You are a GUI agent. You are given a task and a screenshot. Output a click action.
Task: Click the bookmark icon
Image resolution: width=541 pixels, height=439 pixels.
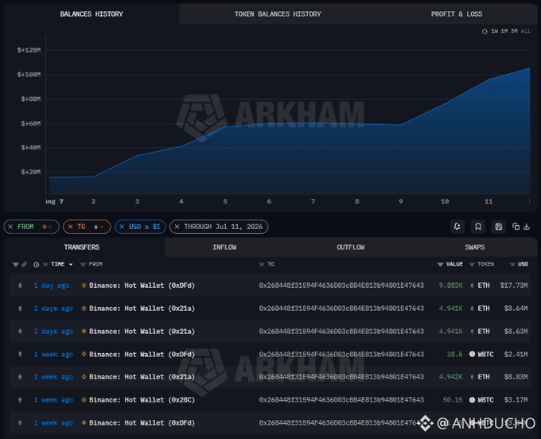478,227
